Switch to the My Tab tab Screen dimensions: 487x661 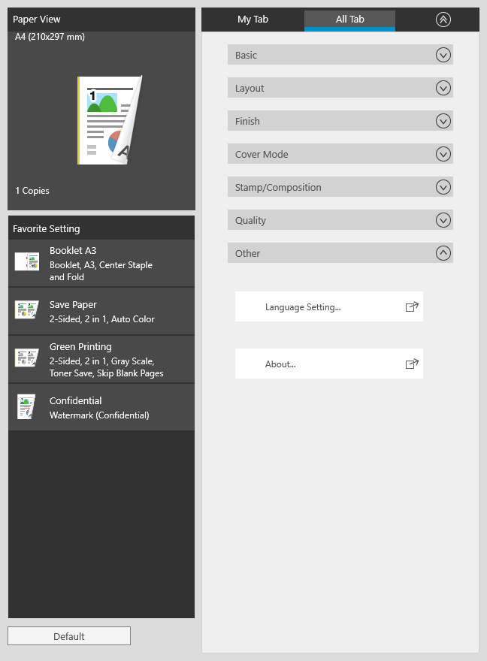click(253, 20)
